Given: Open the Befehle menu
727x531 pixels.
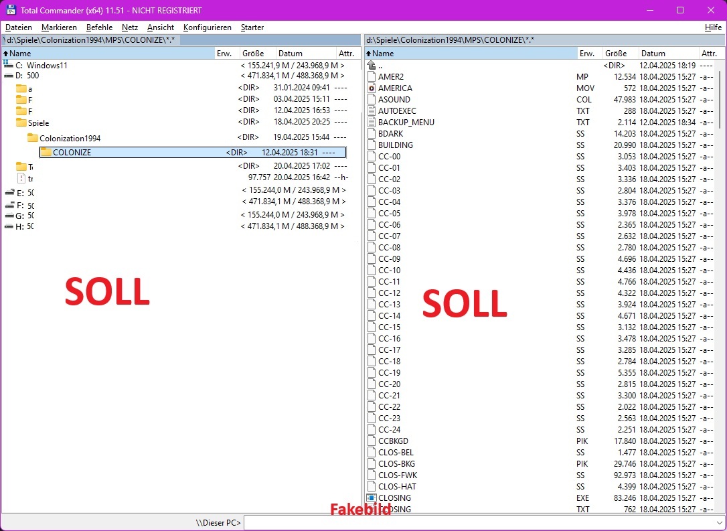Looking at the screenshot, I should 99,27.
